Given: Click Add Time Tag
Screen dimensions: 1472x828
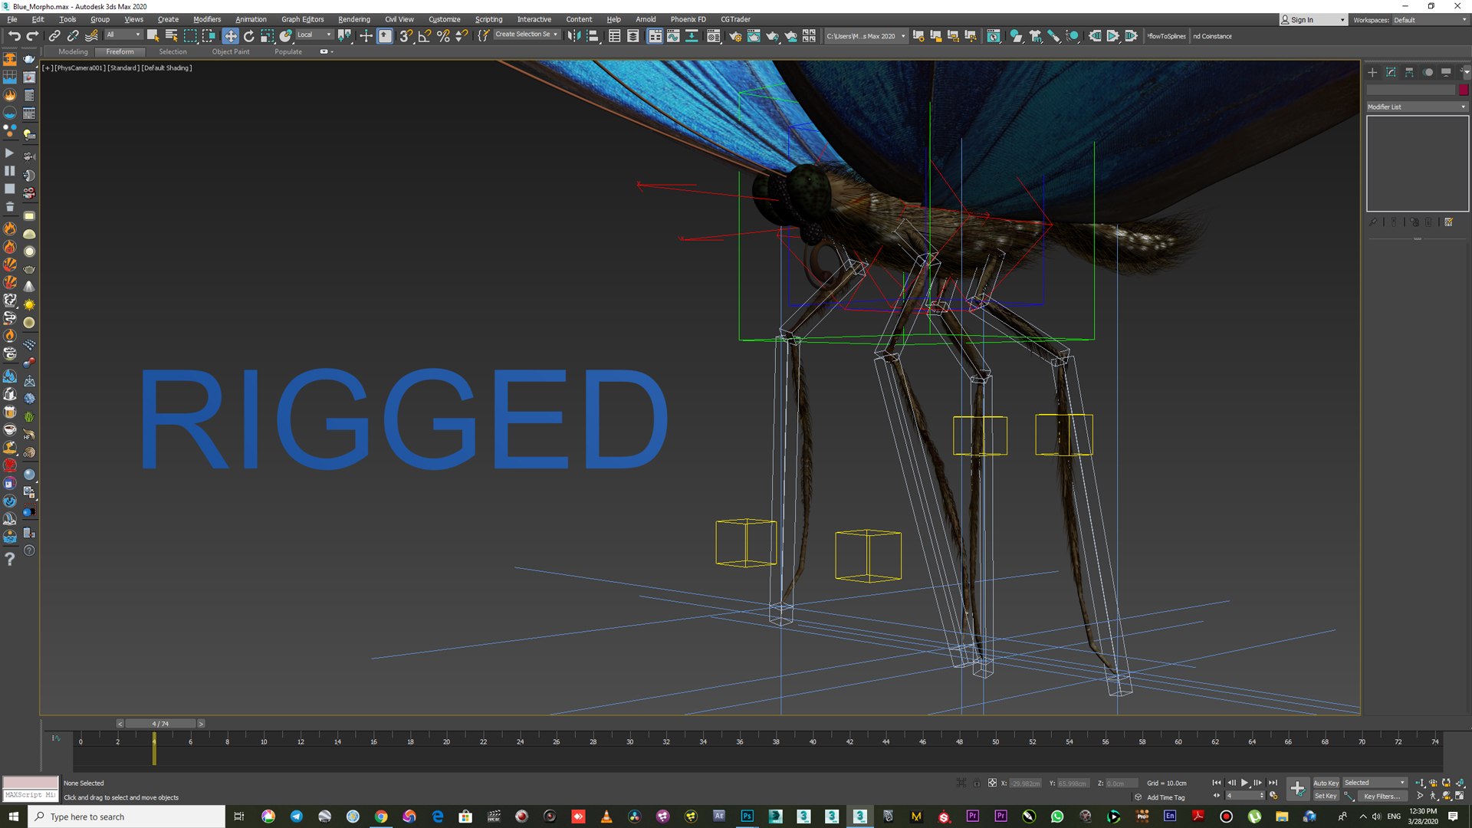Looking at the screenshot, I should 1165,797.
